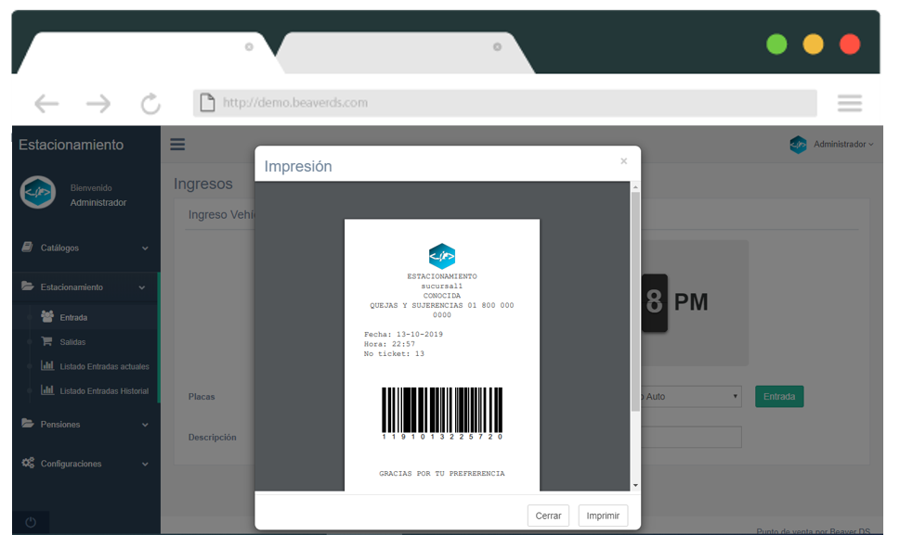Click the Listado Entradas actuales chart icon

click(x=47, y=365)
